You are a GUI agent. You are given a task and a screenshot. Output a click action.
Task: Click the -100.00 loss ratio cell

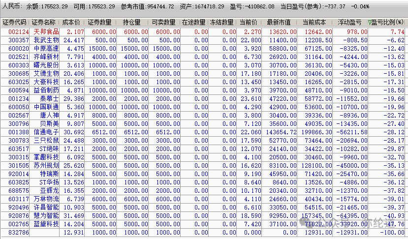392,232
